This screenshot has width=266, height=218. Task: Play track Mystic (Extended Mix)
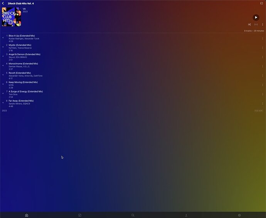click(20, 45)
